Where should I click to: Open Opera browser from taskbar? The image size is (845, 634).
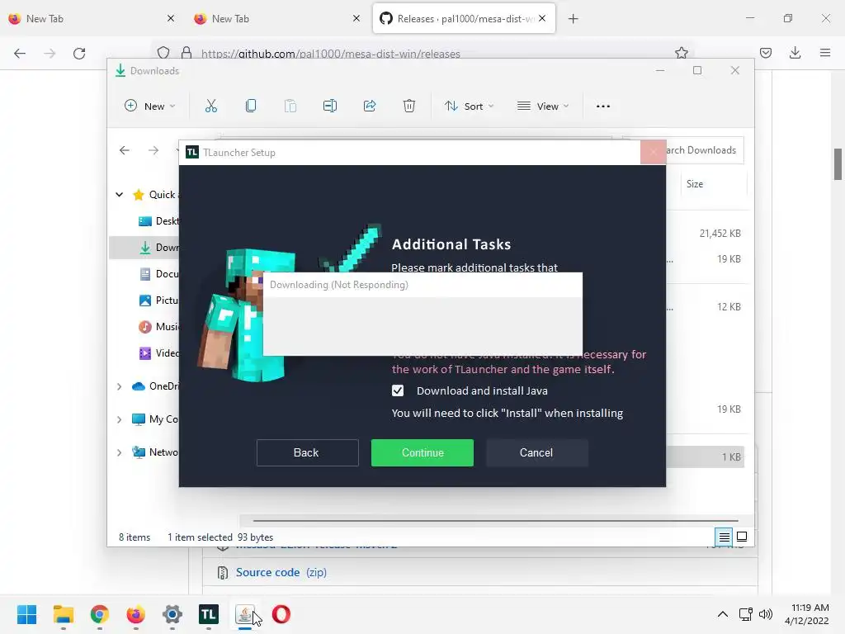[x=281, y=614]
